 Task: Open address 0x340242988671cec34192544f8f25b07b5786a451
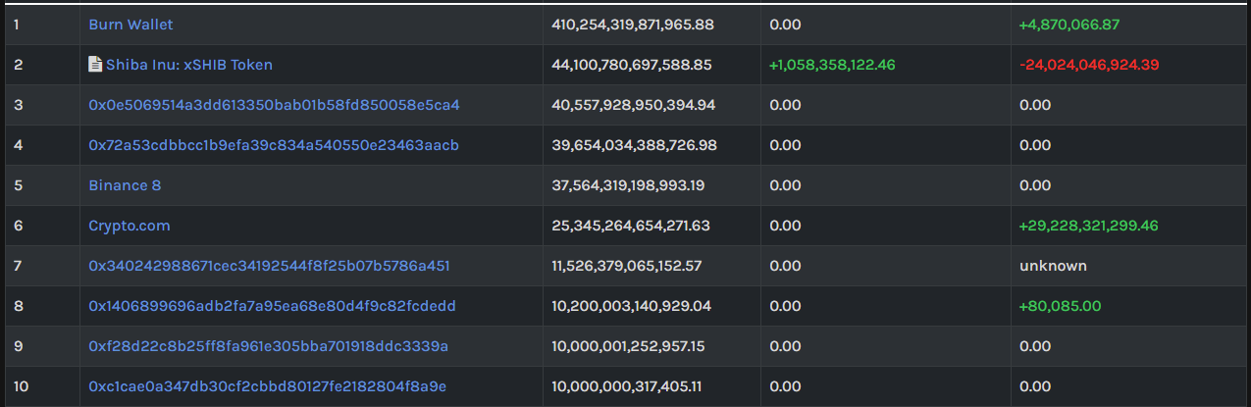(269, 266)
